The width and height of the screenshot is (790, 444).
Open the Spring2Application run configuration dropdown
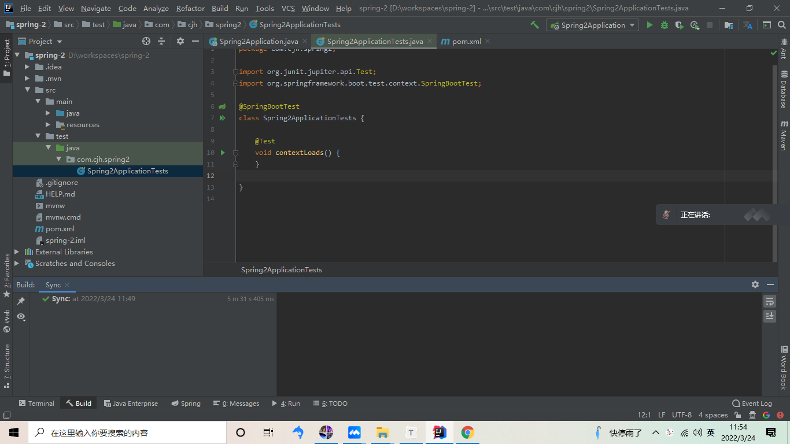click(x=592, y=25)
